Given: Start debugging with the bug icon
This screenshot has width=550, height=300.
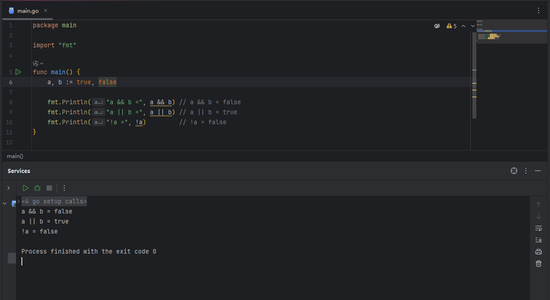Looking at the screenshot, I should tap(37, 188).
